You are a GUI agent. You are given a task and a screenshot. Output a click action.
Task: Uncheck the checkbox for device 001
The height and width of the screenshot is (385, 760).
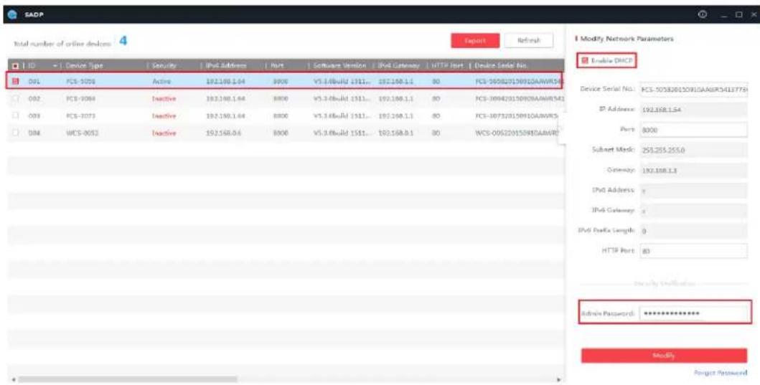point(15,81)
